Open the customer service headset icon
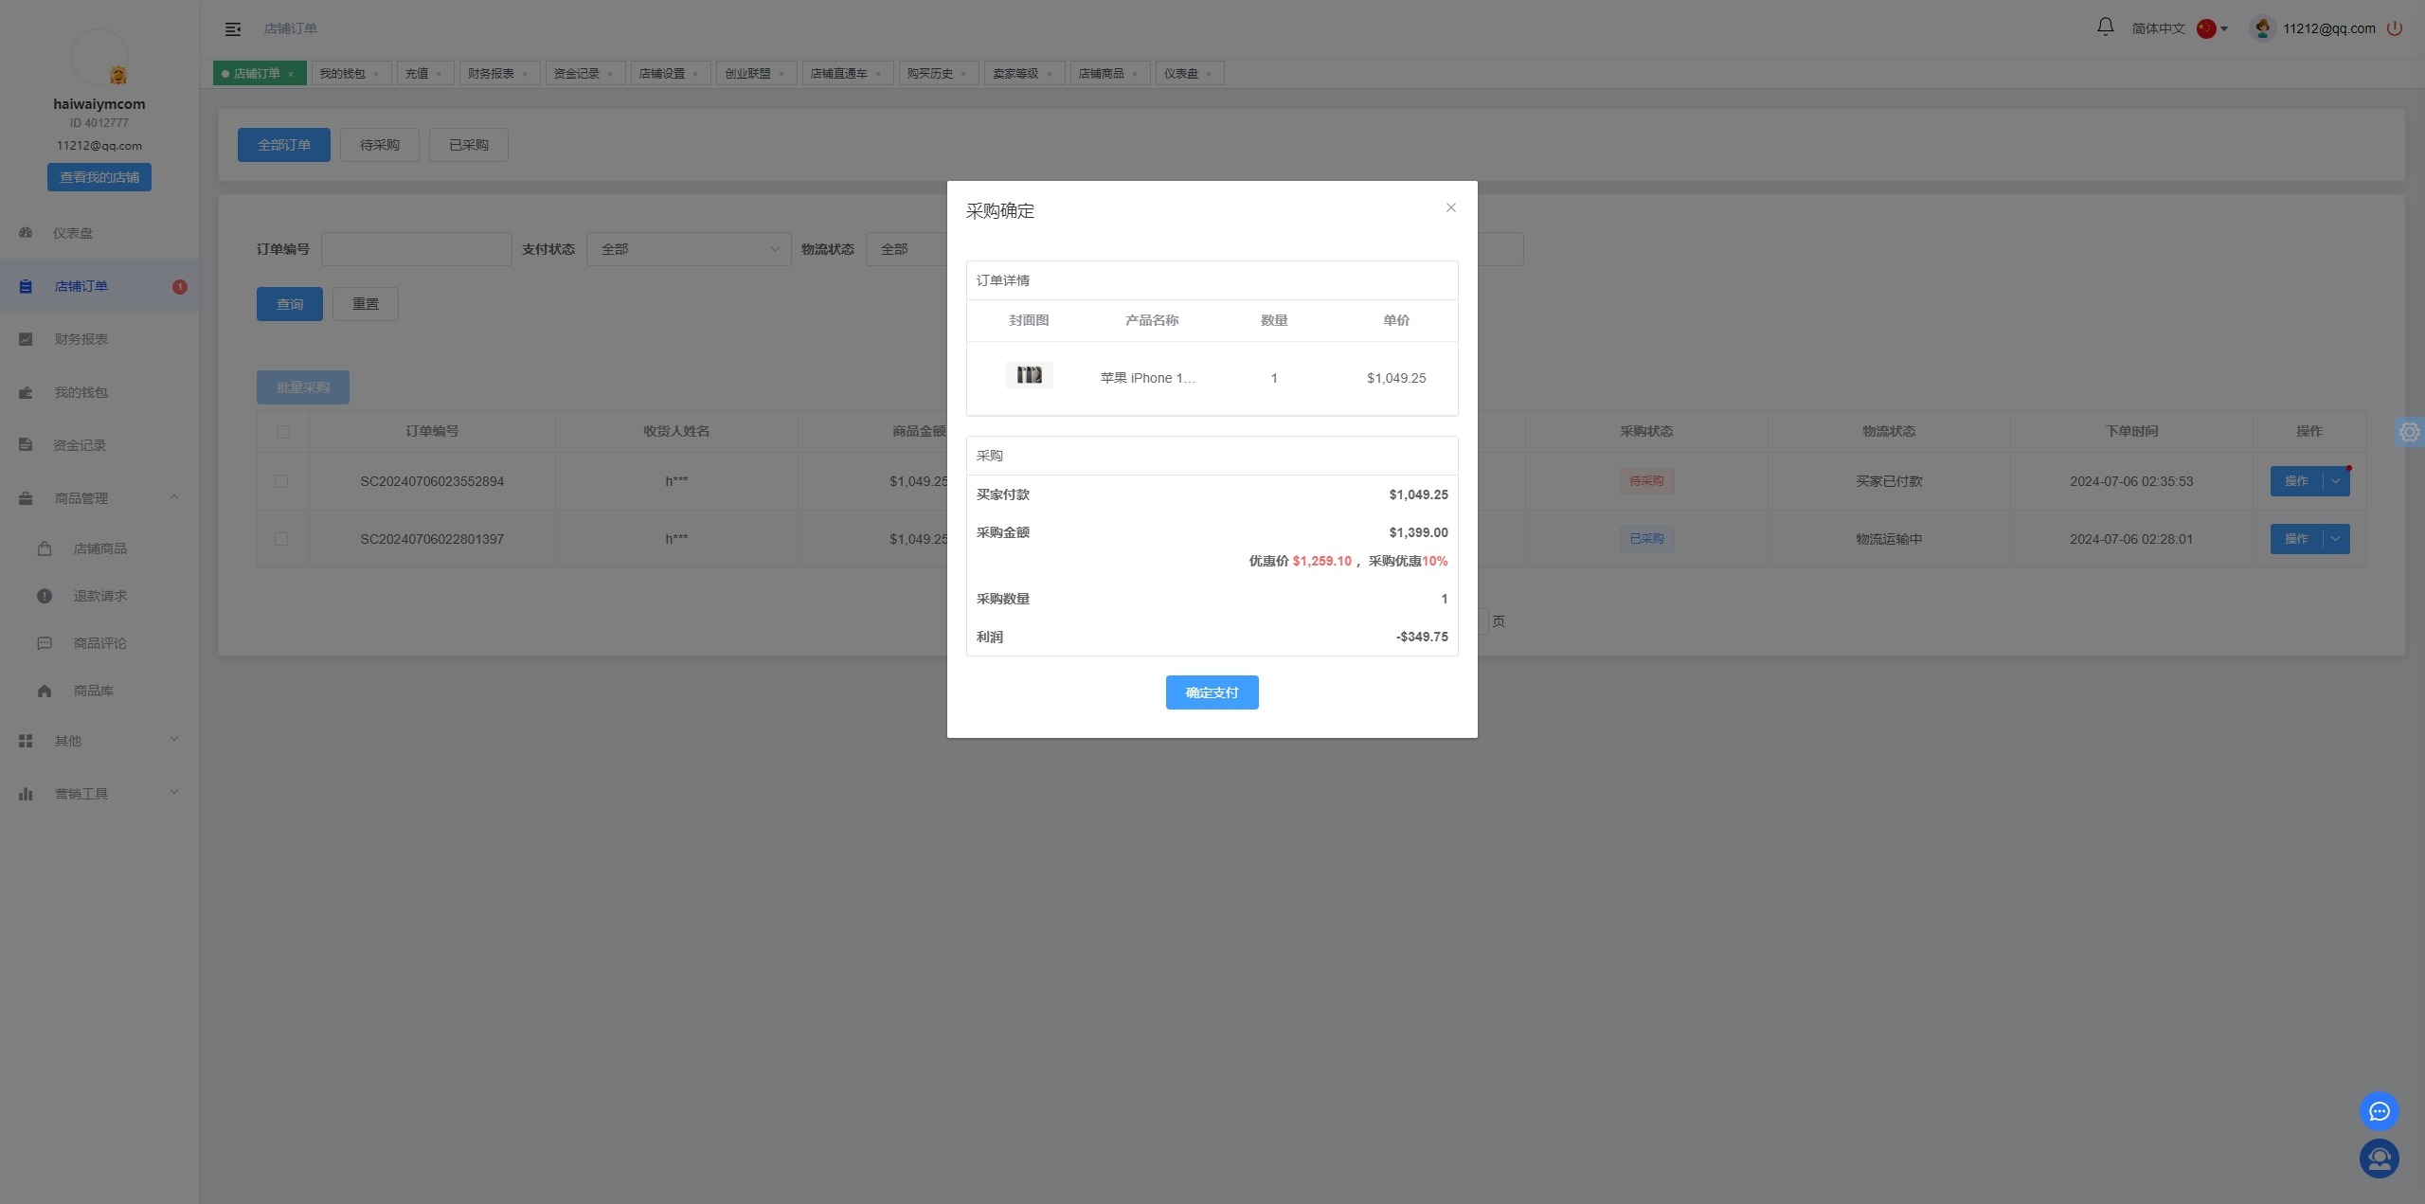The image size is (2425, 1204). point(2379,1159)
